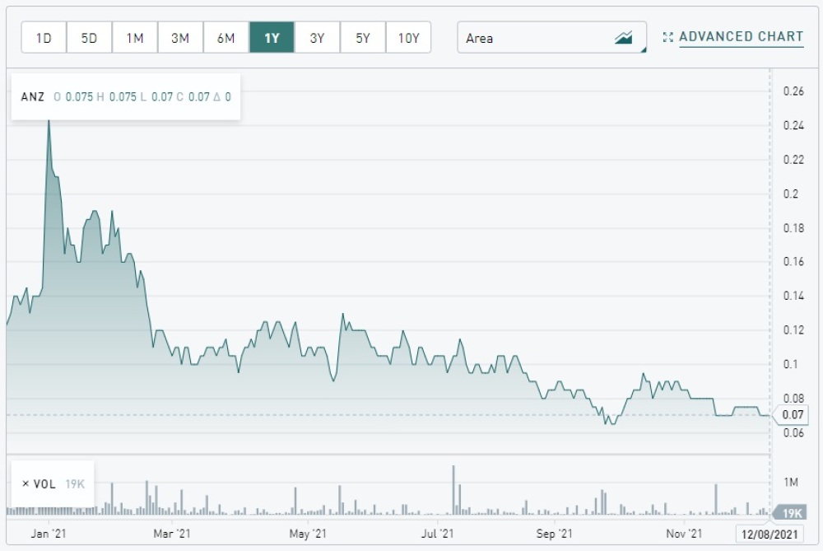Click the 12/08/2021 date label
823x551 pixels.
tap(769, 535)
